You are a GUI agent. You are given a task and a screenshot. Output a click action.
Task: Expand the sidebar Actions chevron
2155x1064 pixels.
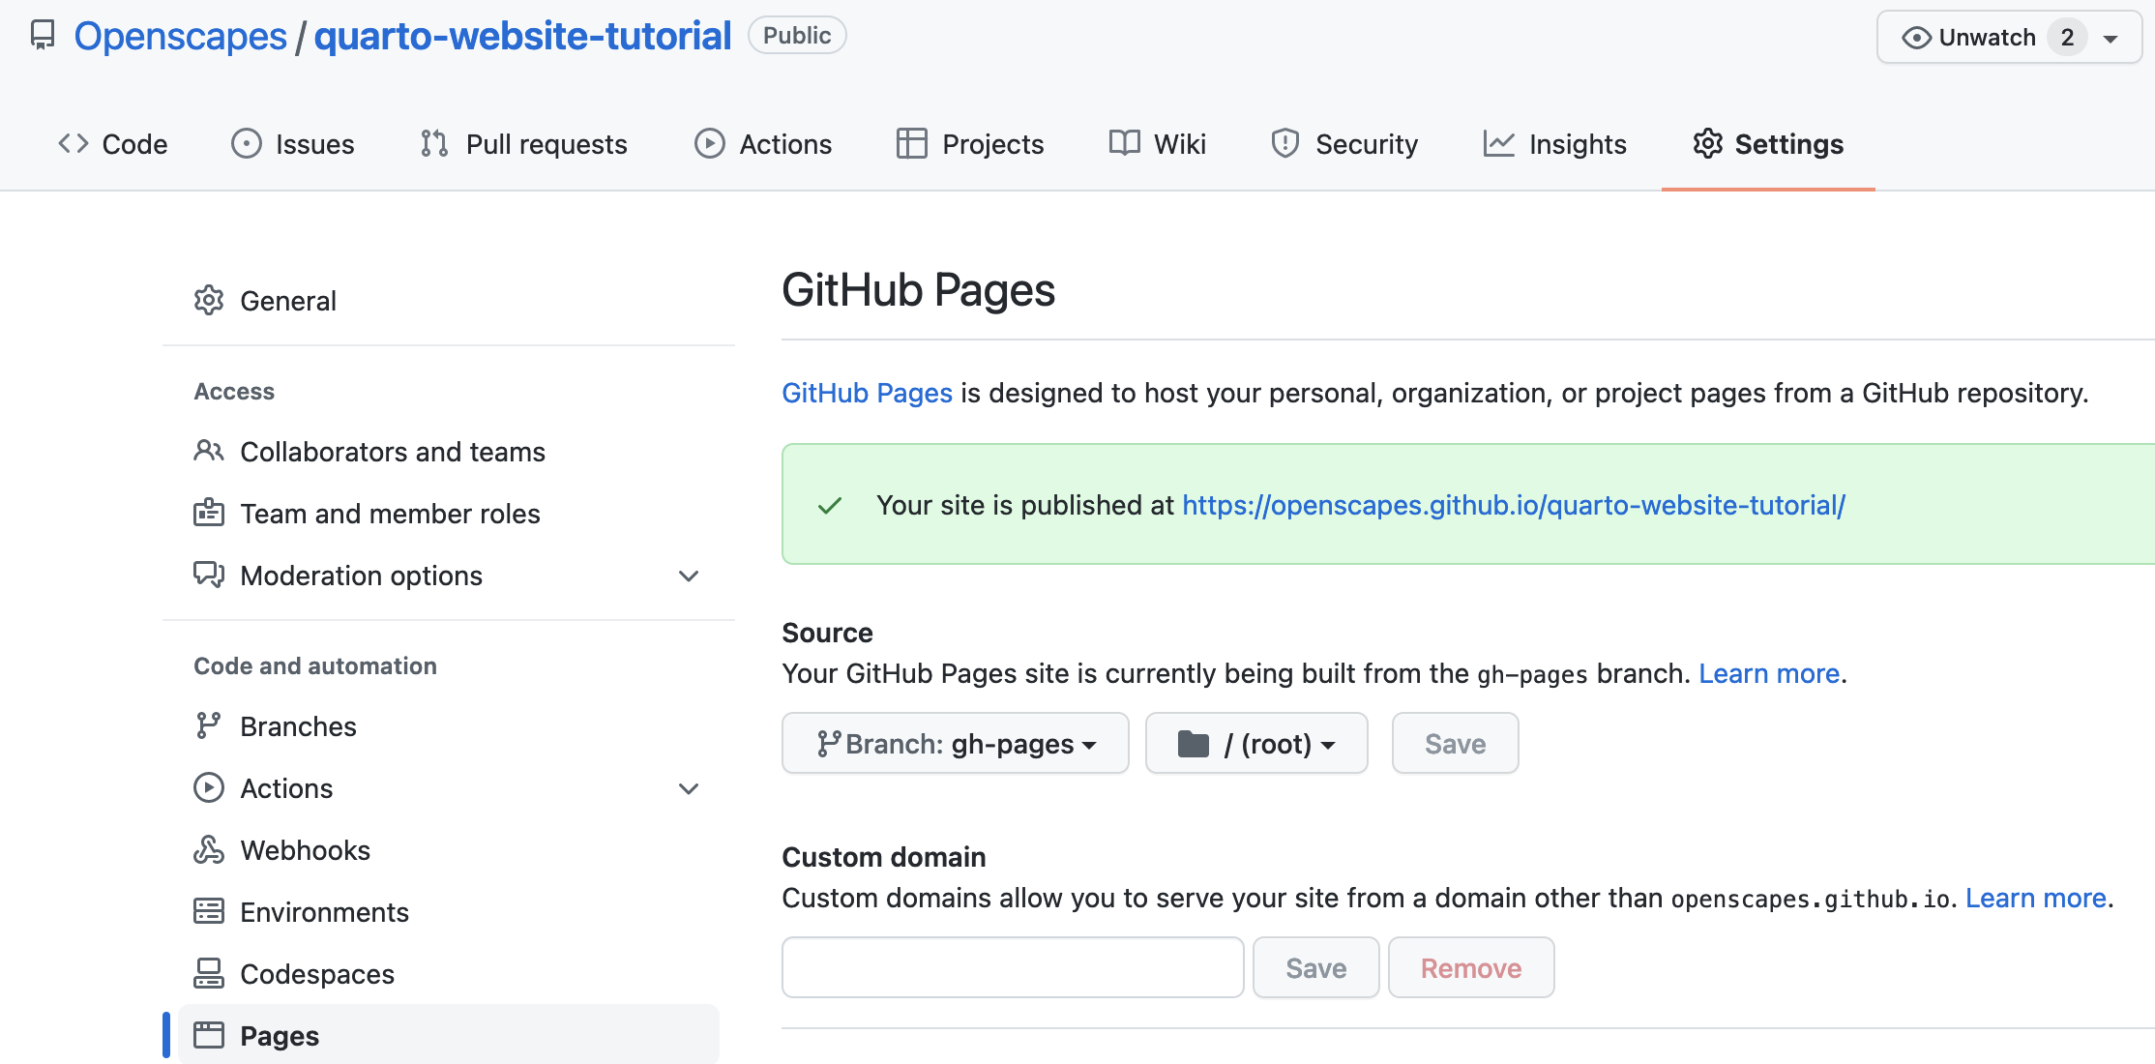coord(689,788)
